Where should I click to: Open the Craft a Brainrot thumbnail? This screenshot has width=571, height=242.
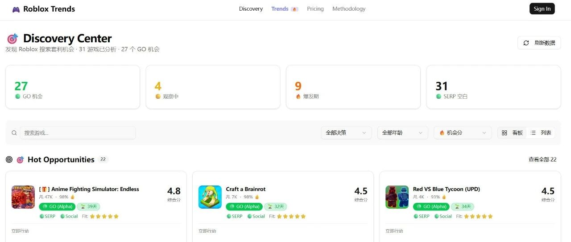tap(210, 197)
